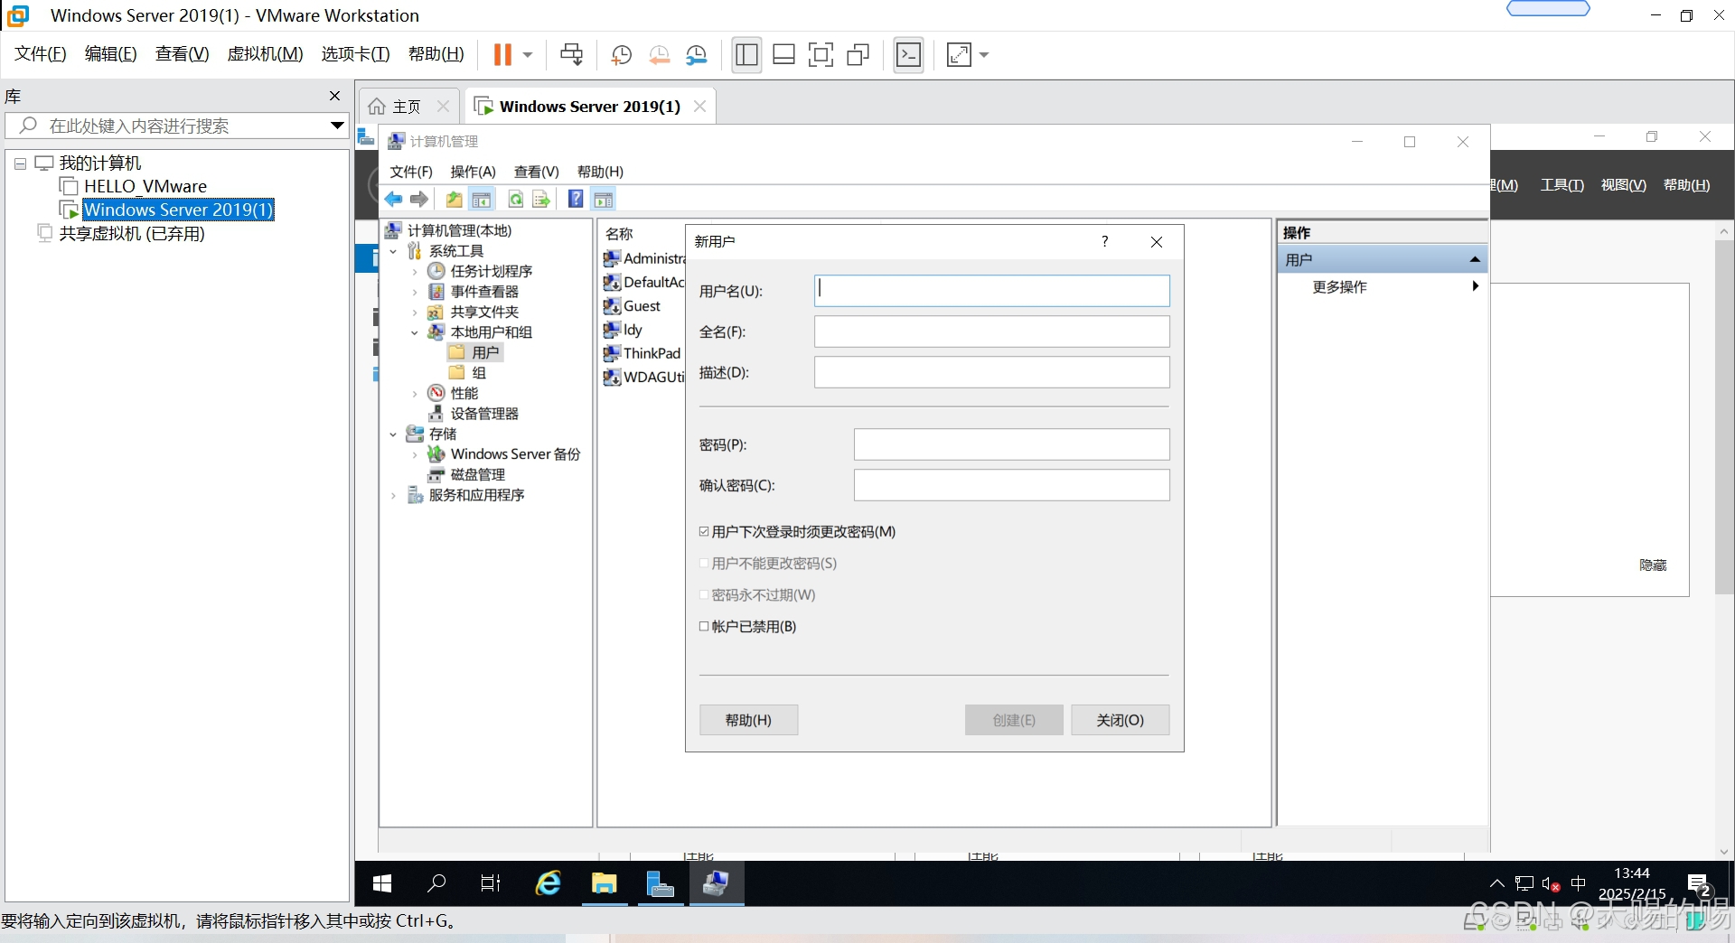Switch to Unity mode using the VMware toolbar icon
1735x943 pixels.
pos(858,55)
